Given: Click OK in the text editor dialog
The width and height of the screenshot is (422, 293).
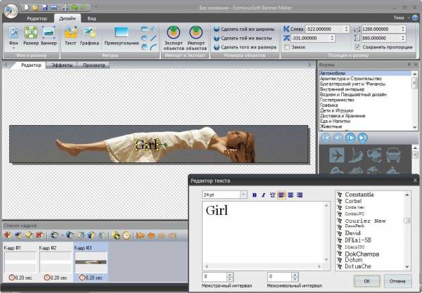Looking at the screenshot, I should [x=367, y=280].
